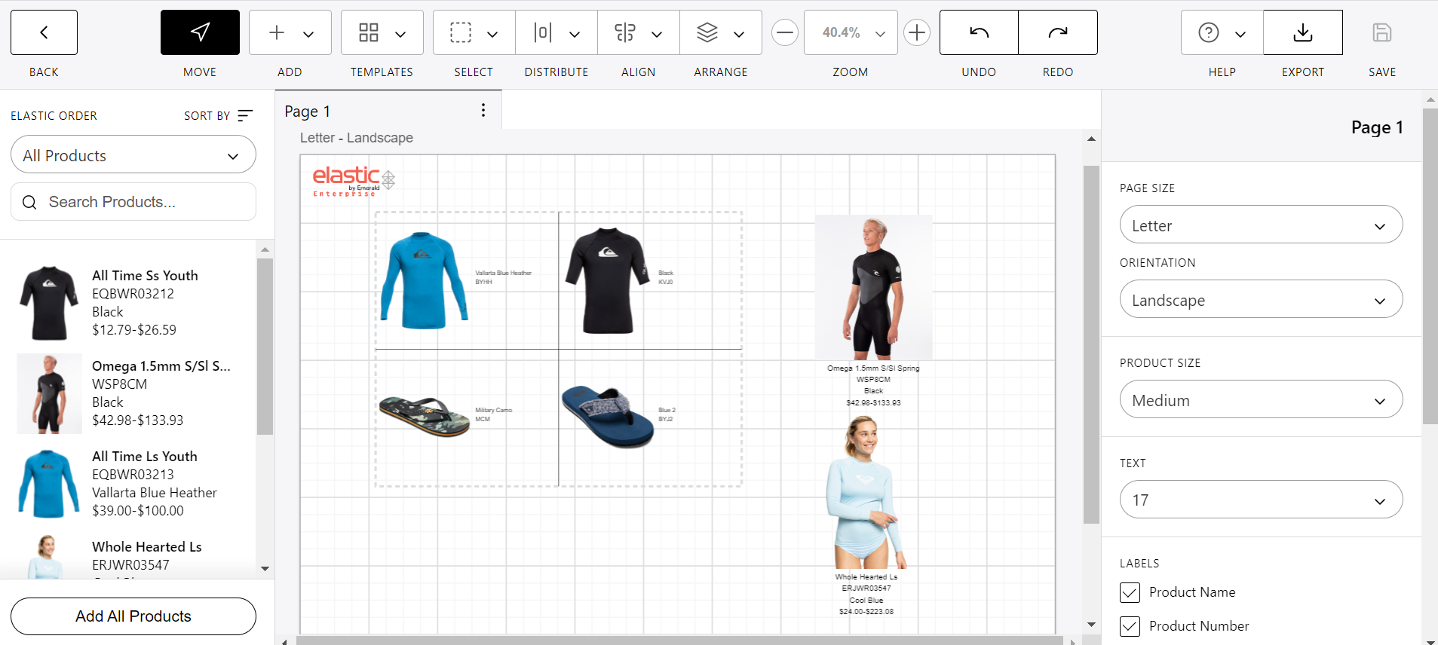
Task: Click the Save disk icon
Action: click(x=1381, y=32)
